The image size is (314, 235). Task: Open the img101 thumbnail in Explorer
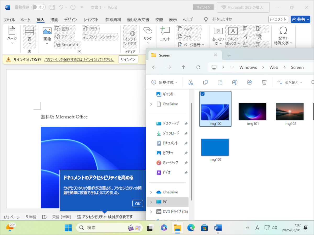pyautogui.click(x=252, y=111)
